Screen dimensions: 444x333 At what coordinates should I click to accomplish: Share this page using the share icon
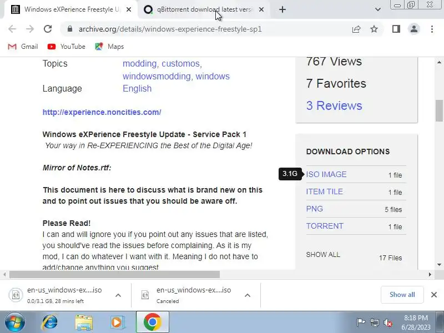[x=356, y=29]
